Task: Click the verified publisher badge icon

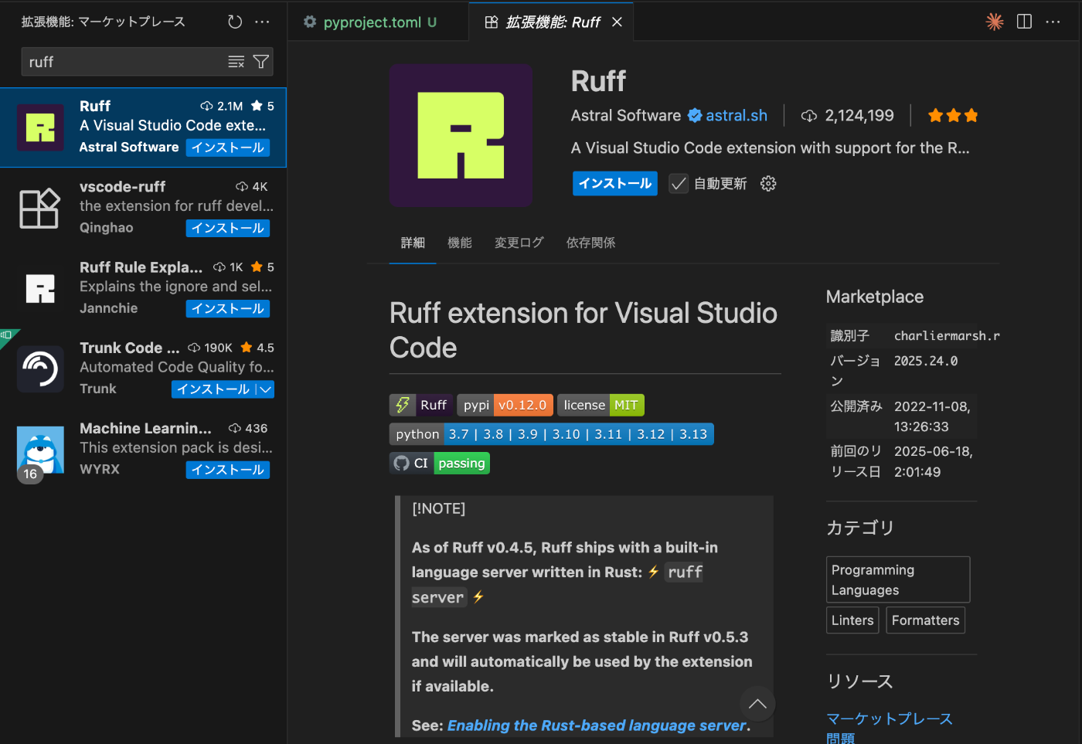Action: (x=695, y=115)
